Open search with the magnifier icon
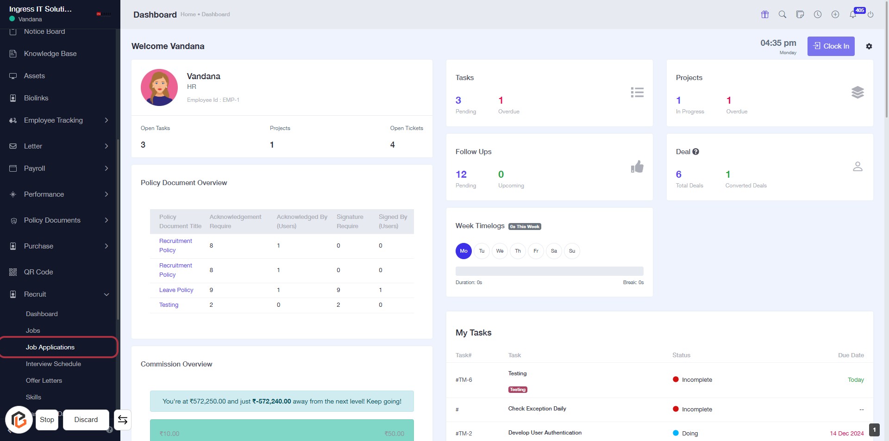 pyautogui.click(x=783, y=14)
